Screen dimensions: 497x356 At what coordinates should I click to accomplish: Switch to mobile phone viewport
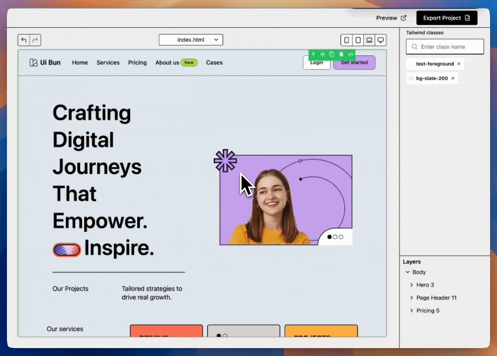pos(347,40)
